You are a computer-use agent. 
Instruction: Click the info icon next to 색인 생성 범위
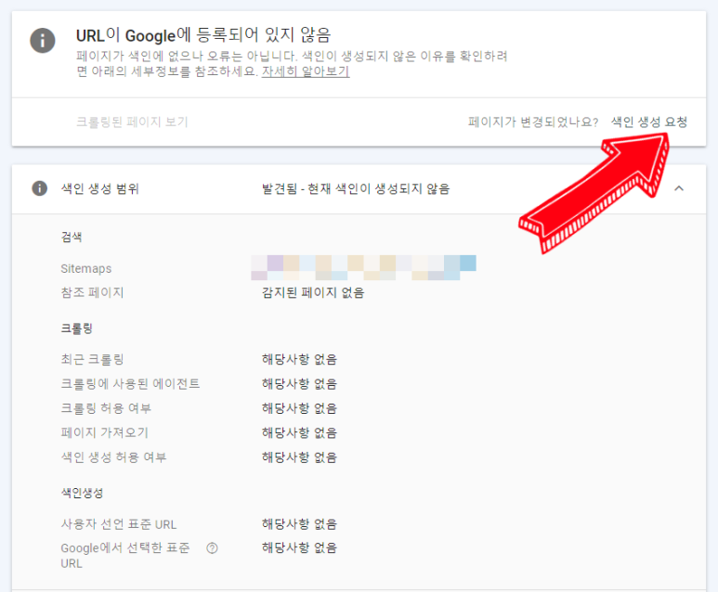(39, 188)
